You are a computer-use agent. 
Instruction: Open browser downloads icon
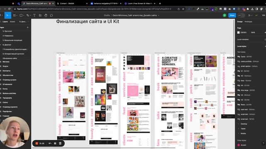[252, 9]
